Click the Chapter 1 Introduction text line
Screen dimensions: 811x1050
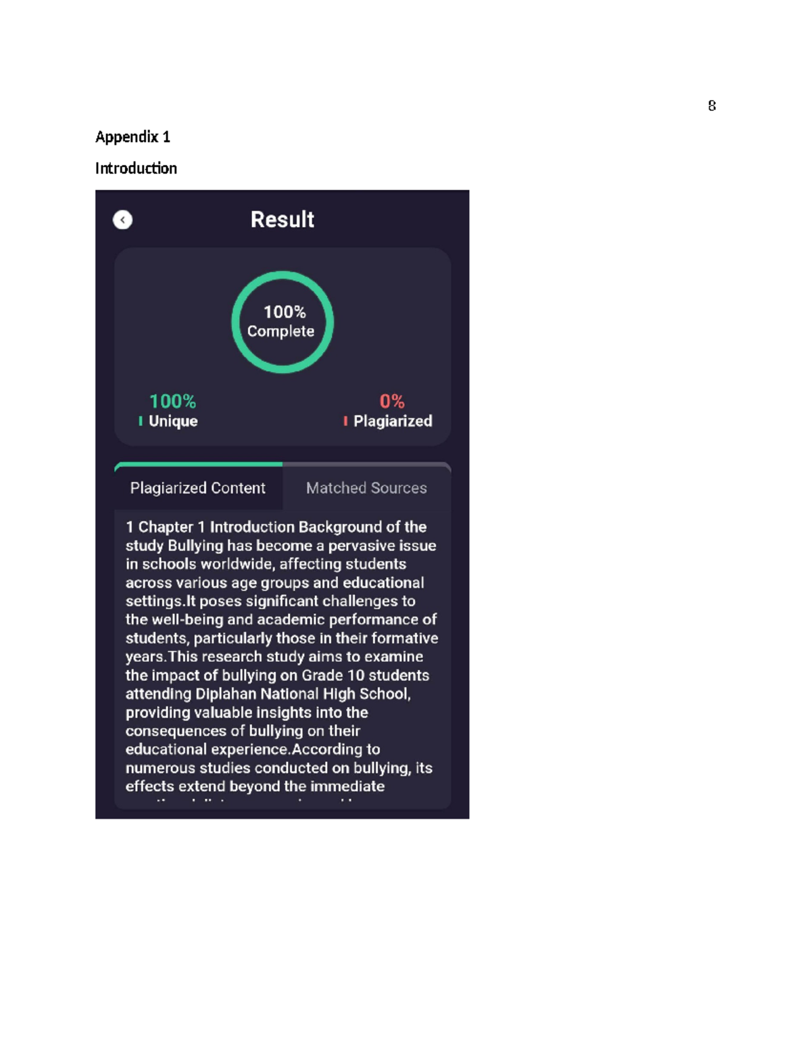coord(276,527)
